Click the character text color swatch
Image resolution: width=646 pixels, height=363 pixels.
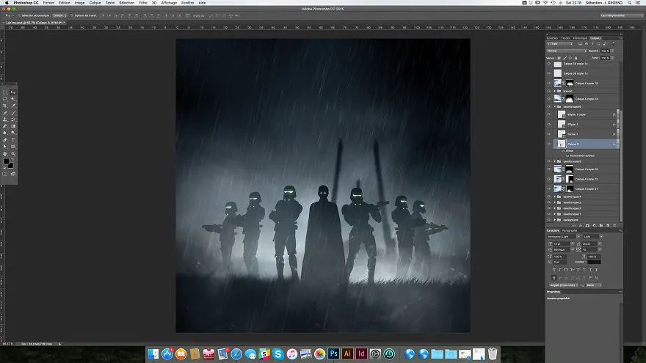pos(594,262)
